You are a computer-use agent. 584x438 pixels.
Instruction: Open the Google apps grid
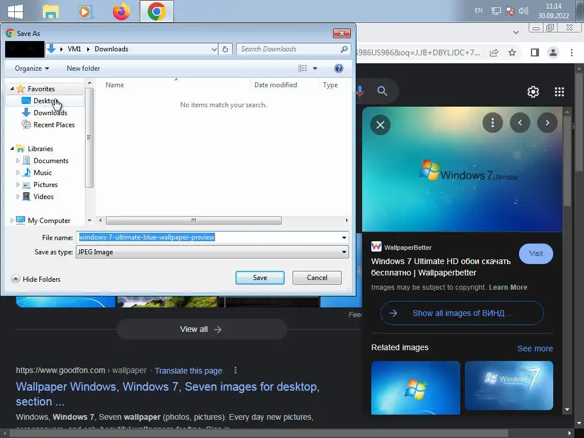559,92
